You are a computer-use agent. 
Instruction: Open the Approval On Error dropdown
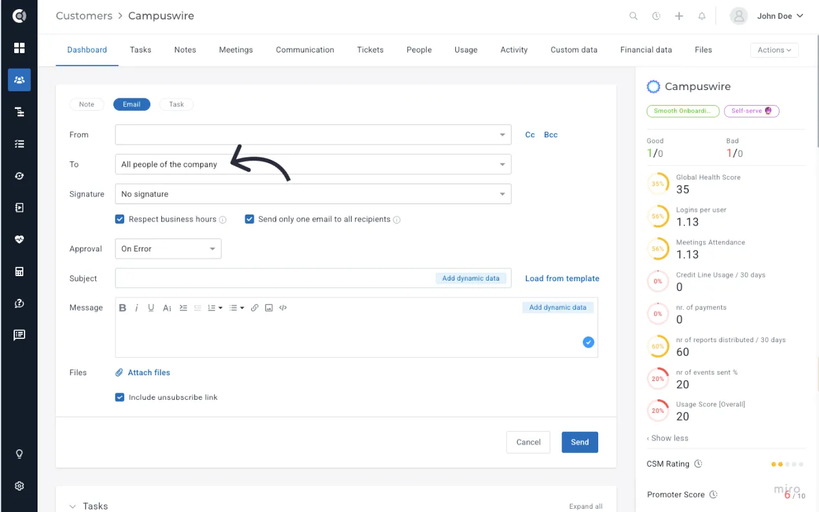pyautogui.click(x=168, y=249)
